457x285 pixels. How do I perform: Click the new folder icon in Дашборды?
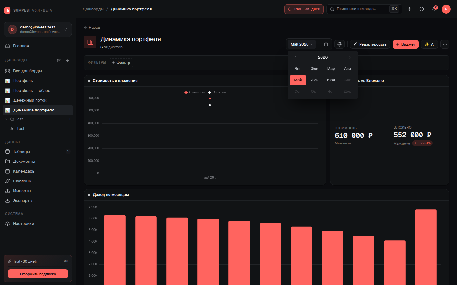tap(59, 60)
